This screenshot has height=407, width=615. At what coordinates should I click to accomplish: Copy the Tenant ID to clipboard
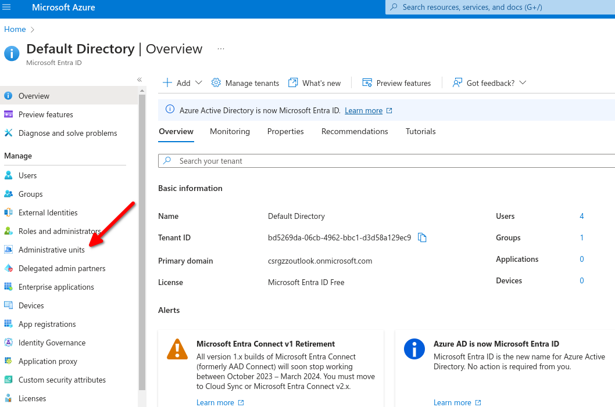point(423,237)
